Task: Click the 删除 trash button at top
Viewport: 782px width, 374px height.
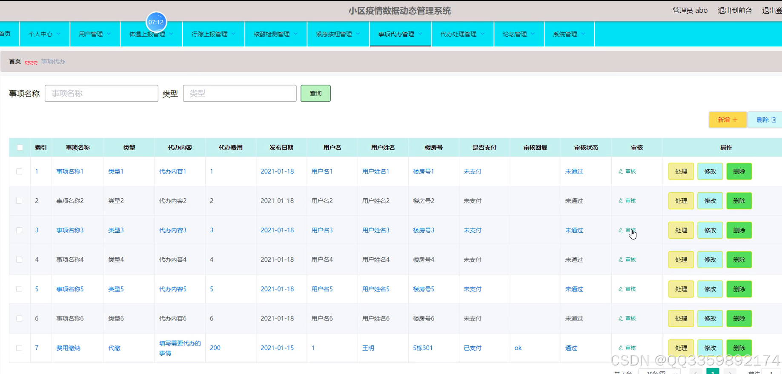Action: pyautogui.click(x=766, y=120)
